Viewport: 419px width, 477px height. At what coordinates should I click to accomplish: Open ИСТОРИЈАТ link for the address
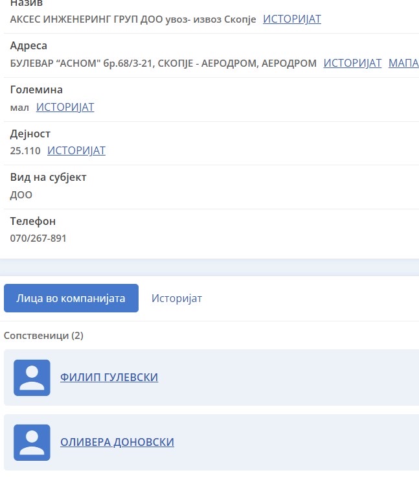tap(352, 64)
